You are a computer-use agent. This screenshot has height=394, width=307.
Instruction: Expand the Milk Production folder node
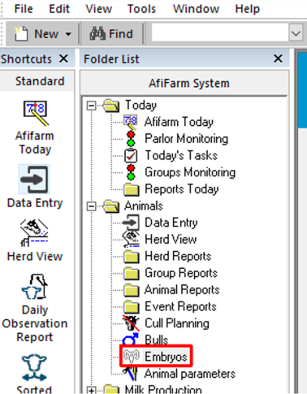[92, 390]
